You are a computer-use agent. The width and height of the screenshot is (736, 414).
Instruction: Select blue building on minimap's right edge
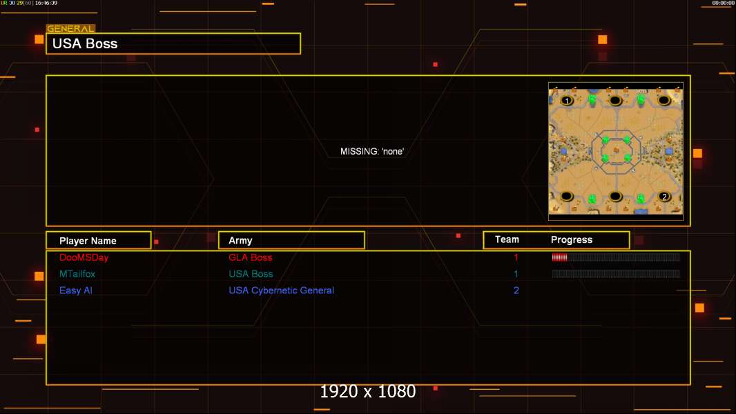[x=668, y=151]
